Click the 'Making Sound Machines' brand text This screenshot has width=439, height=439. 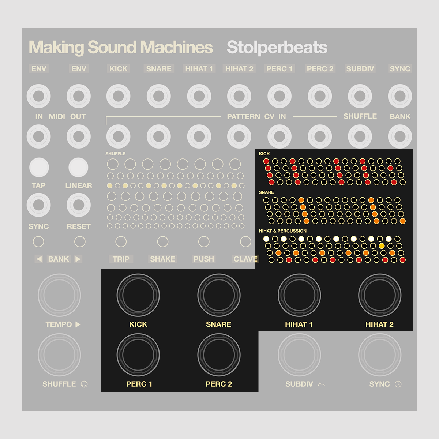(121, 48)
